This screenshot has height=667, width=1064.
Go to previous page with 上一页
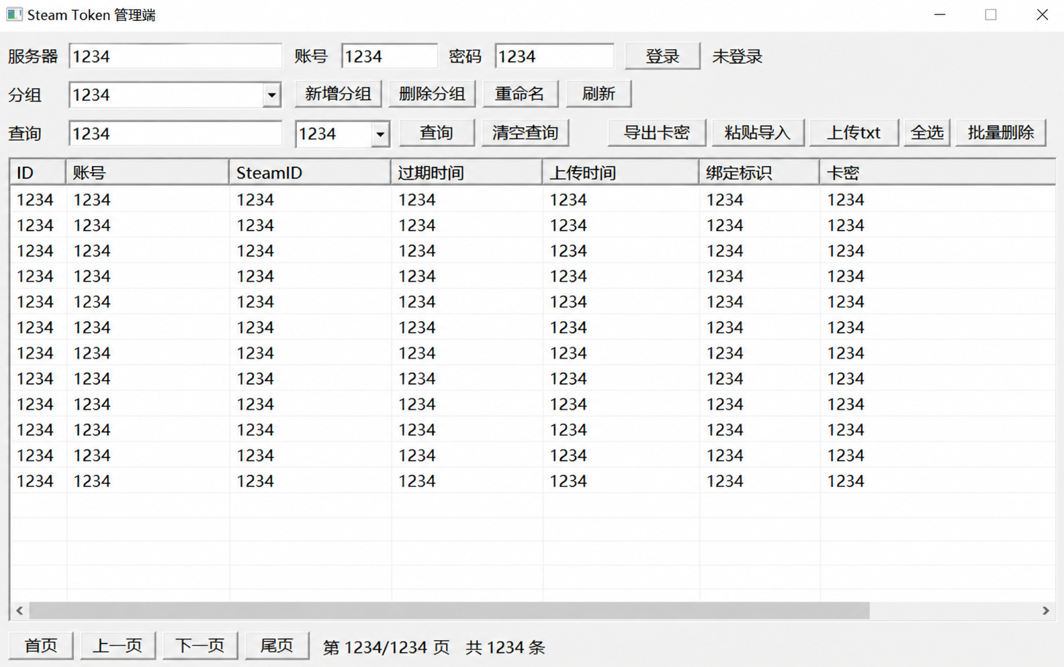[x=118, y=646]
